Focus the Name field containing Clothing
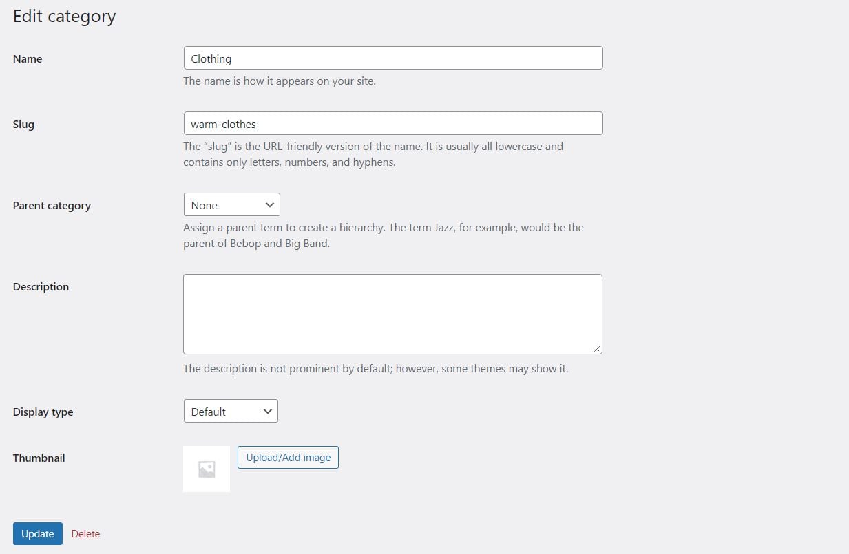 (x=393, y=58)
